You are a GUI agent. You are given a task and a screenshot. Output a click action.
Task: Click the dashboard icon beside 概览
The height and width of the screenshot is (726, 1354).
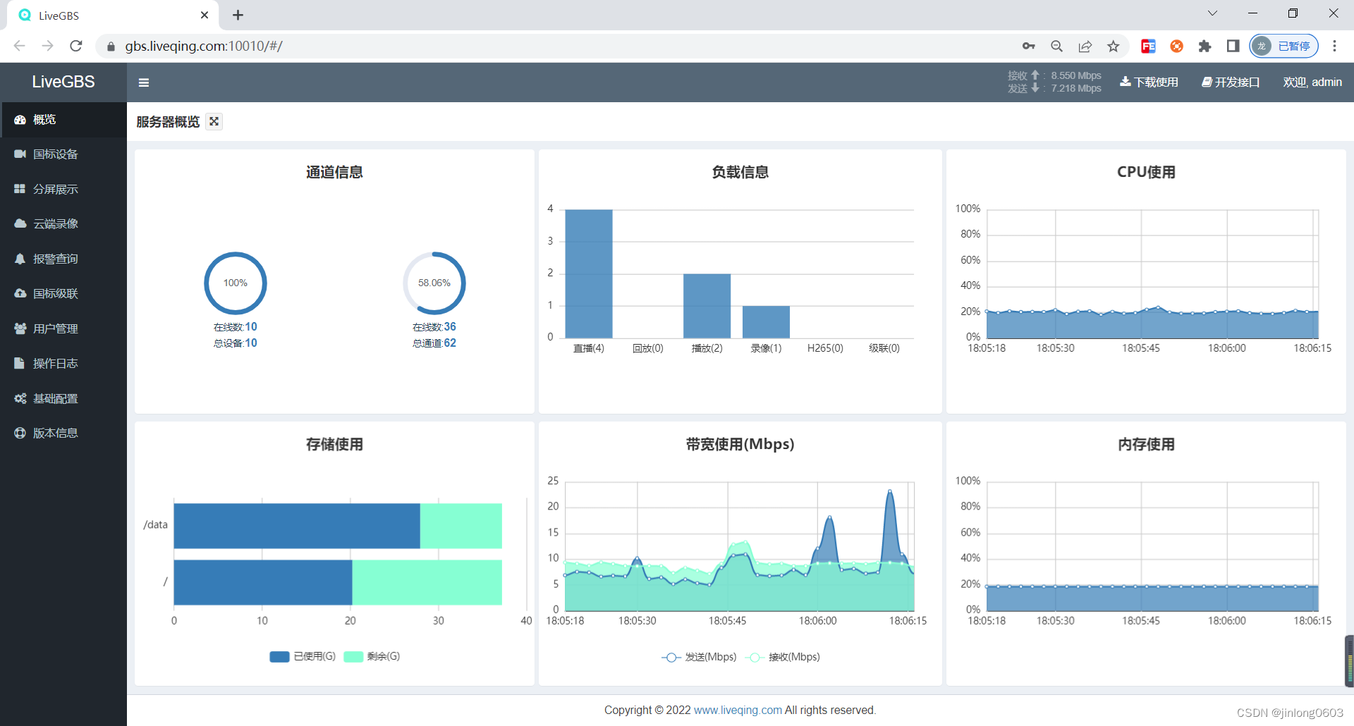pyautogui.click(x=20, y=120)
